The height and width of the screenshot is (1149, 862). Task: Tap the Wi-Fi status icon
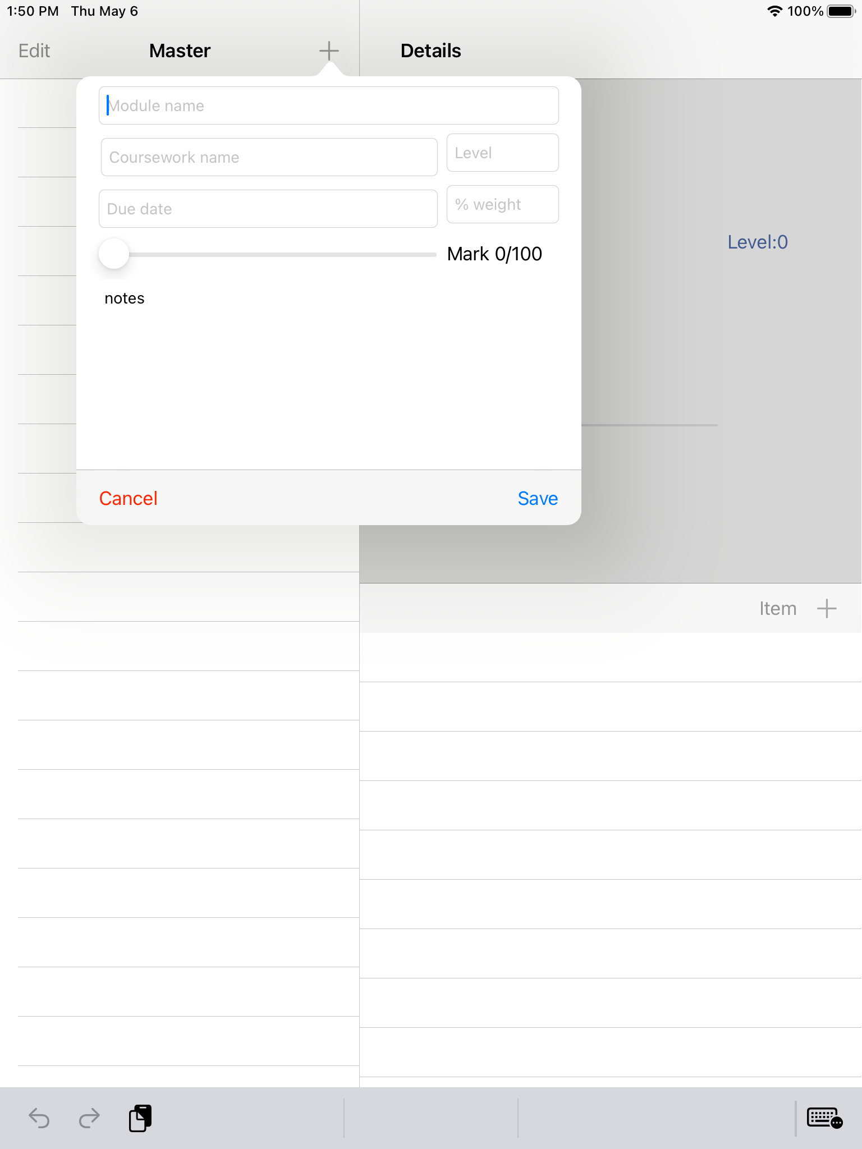[x=776, y=10]
